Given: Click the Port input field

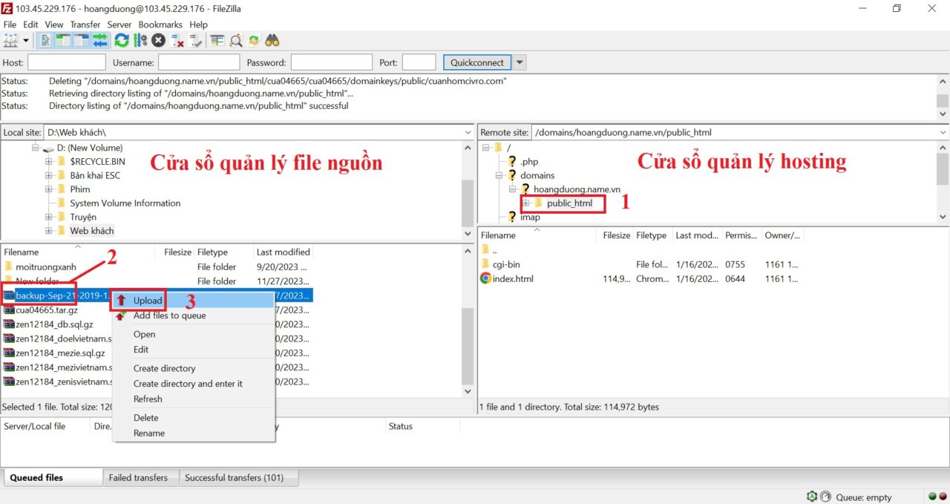Looking at the screenshot, I should (419, 62).
